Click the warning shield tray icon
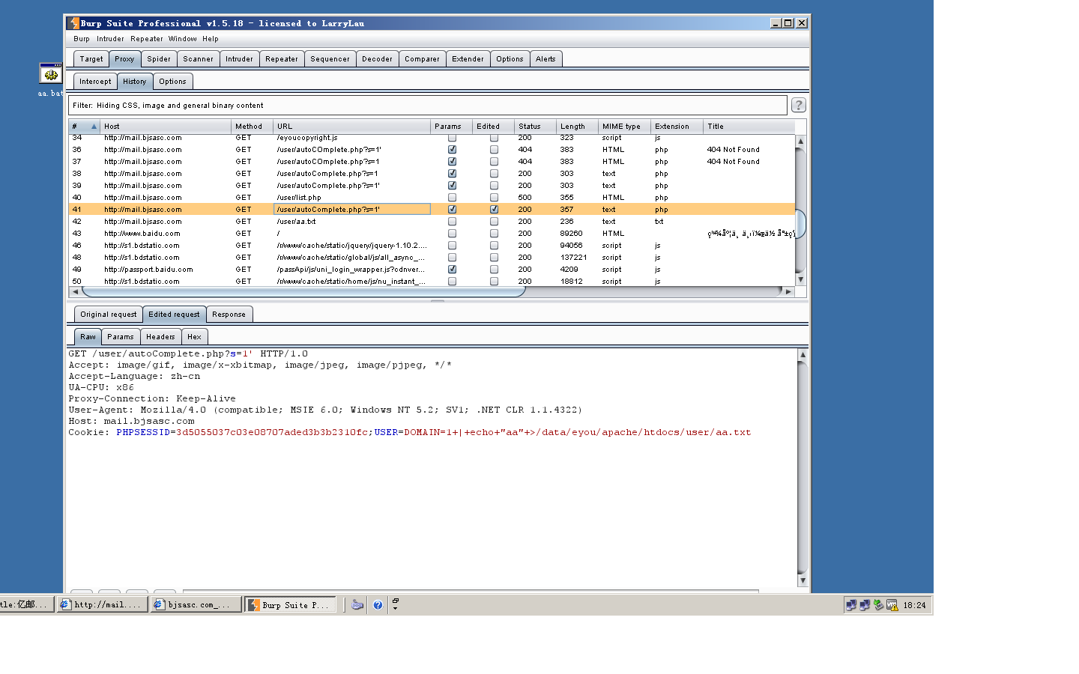1079x674 pixels. [892, 605]
